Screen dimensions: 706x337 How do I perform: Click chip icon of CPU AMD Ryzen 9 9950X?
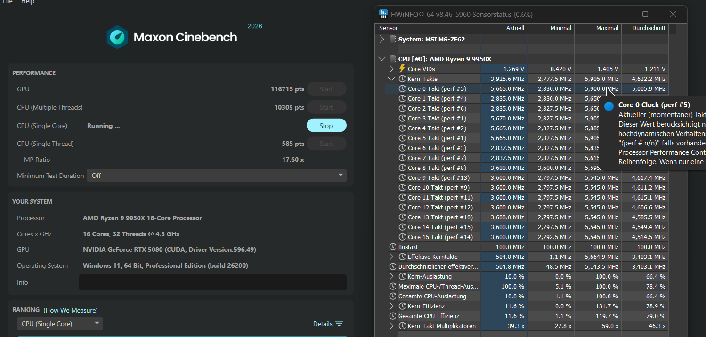click(x=392, y=59)
